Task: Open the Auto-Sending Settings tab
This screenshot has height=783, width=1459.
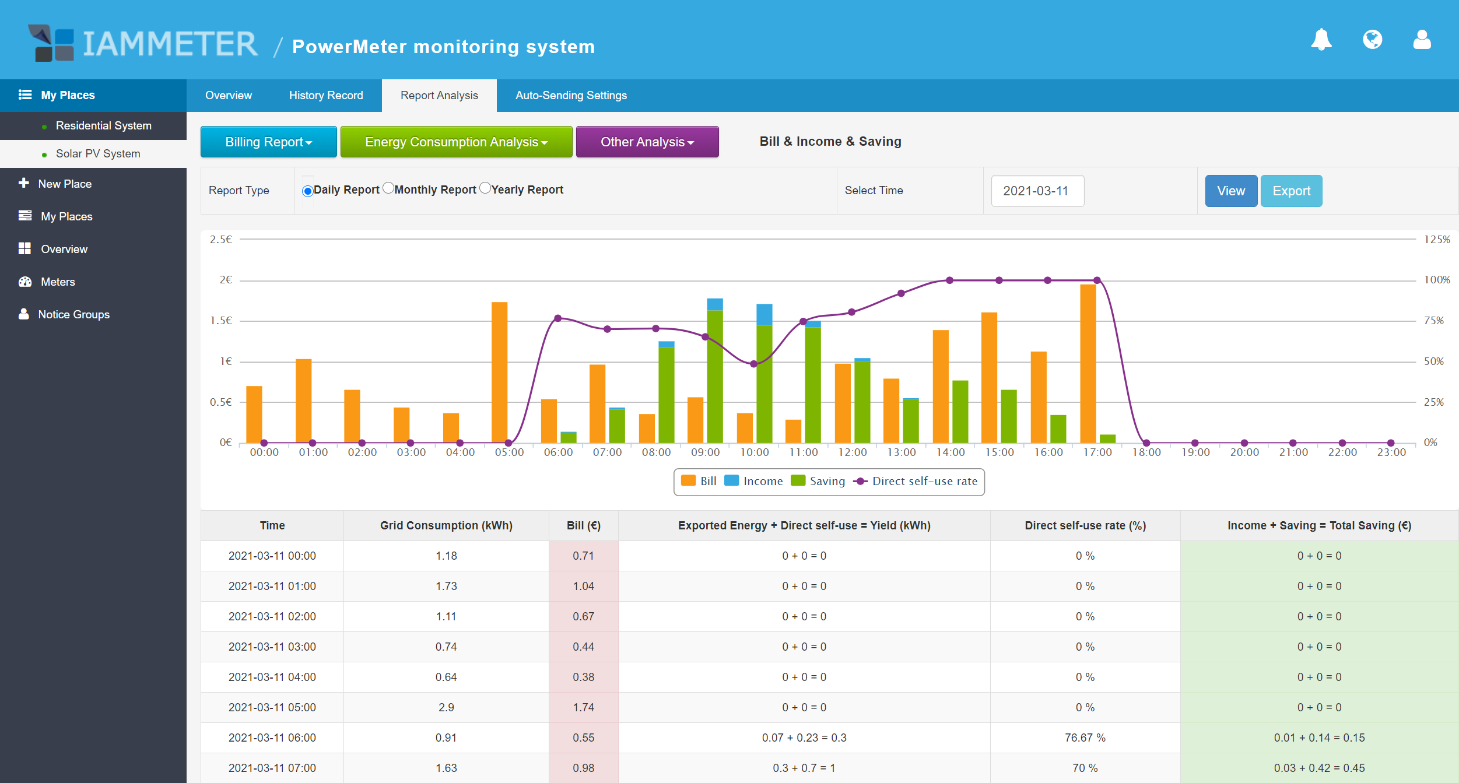Action: tap(571, 95)
